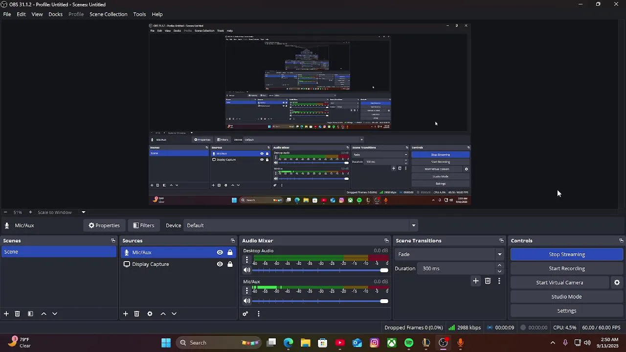Decrease transition duration with down arrow
The image size is (626, 352).
click(x=499, y=271)
